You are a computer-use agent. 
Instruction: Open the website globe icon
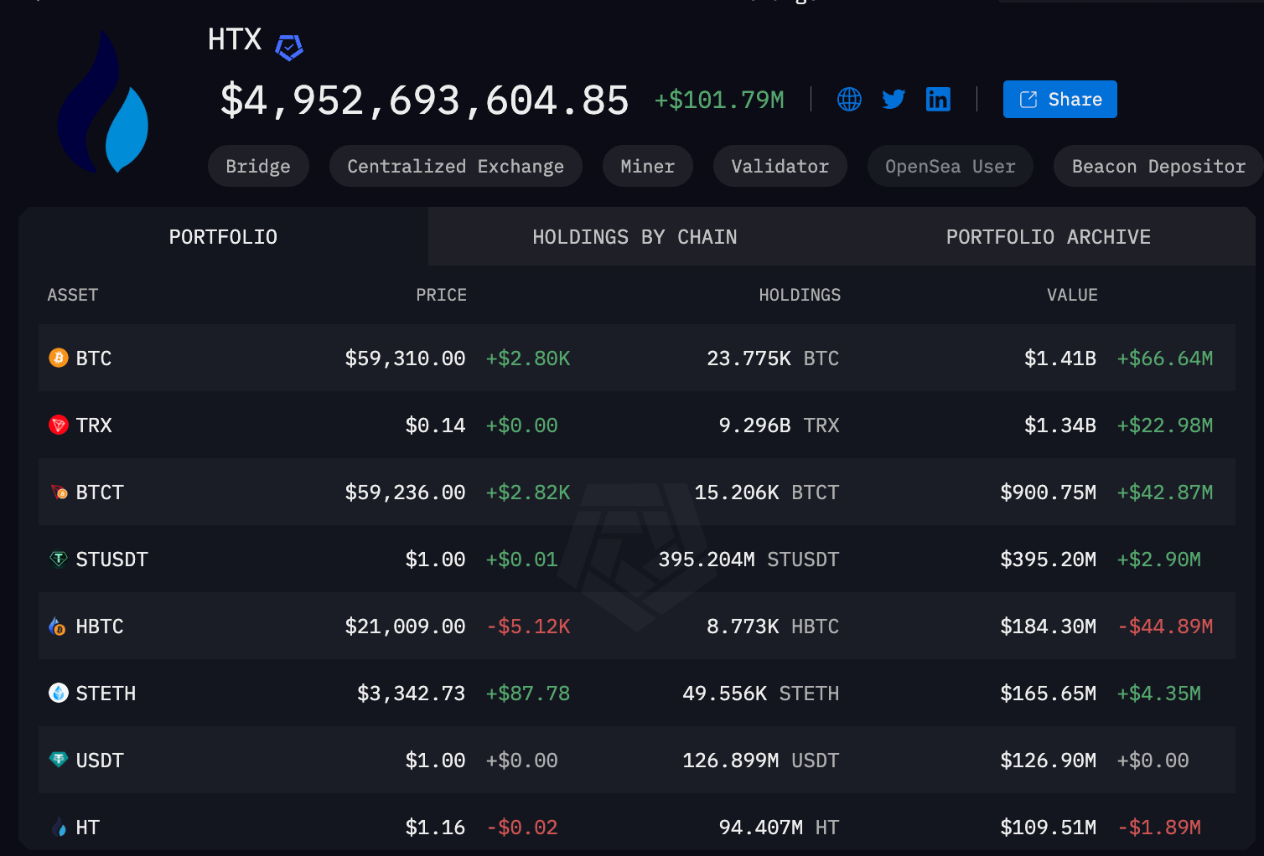click(849, 100)
